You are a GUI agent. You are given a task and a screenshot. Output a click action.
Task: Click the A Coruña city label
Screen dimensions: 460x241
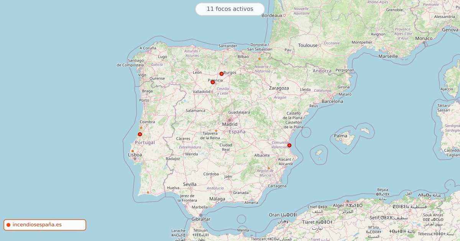(148, 48)
